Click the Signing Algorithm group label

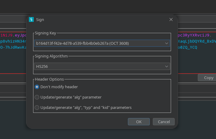[51, 56]
